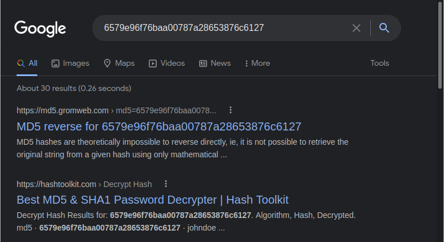Click the News tab icon
444x242 pixels.
pos(203,64)
